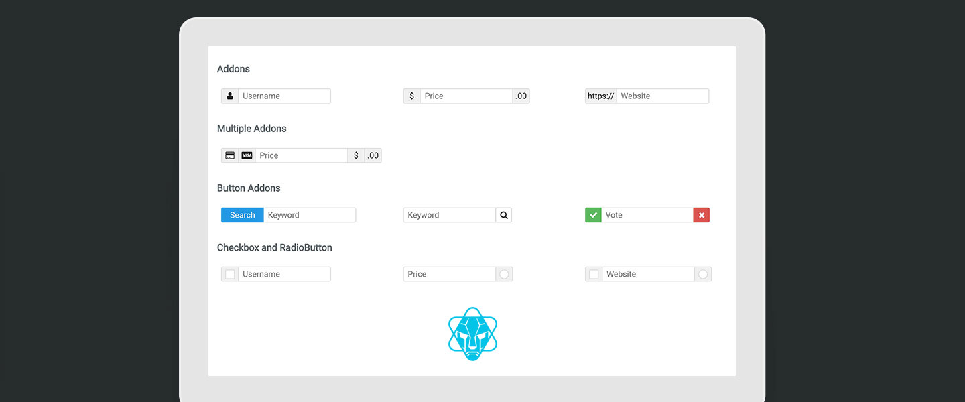Focus the Vote input field
The width and height of the screenshot is (965, 402).
pyautogui.click(x=647, y=215)
